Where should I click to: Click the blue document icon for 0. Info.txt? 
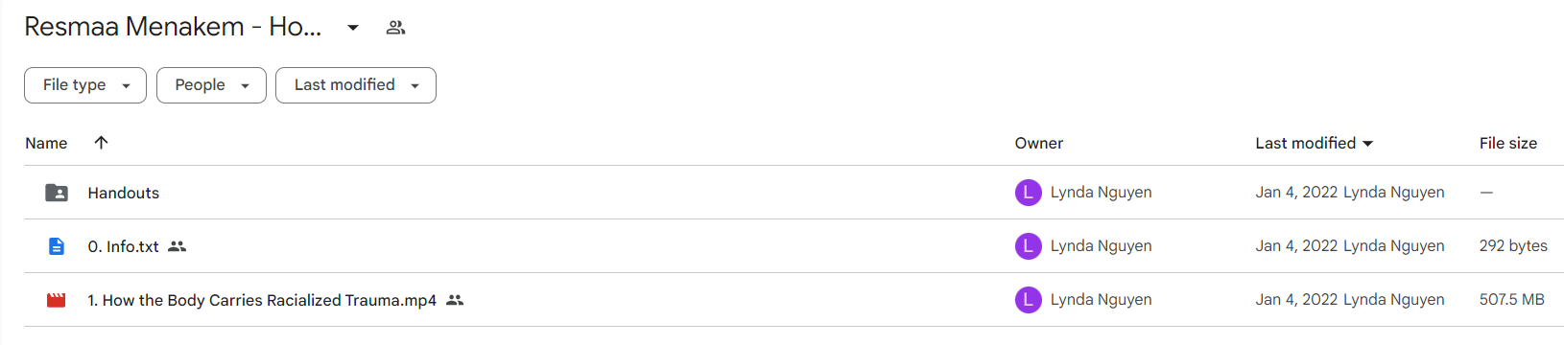click(57, 246)
